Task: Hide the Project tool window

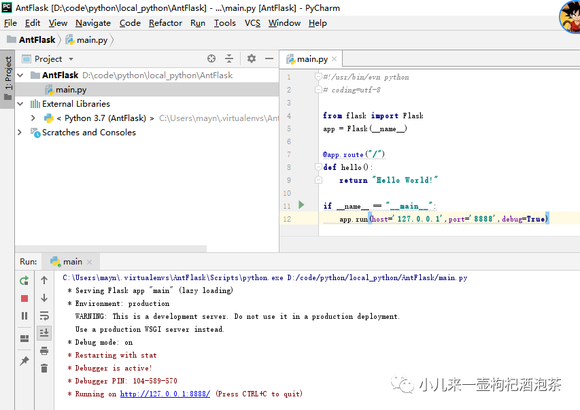Action: [269, 58]
